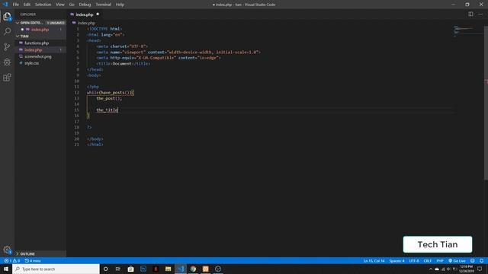Open the notifications bell in status bar

click(x=481, y=260)
